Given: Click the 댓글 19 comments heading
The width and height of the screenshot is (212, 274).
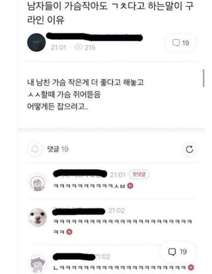Looking at the screenshot, I should pos(58,149).
